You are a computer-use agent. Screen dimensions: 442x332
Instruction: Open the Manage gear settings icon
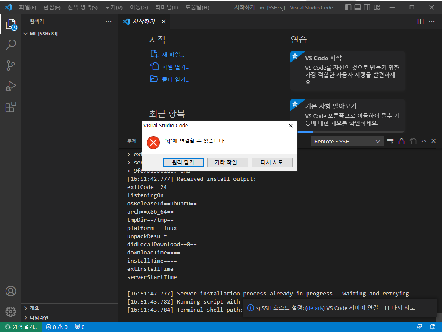(11, 312)
